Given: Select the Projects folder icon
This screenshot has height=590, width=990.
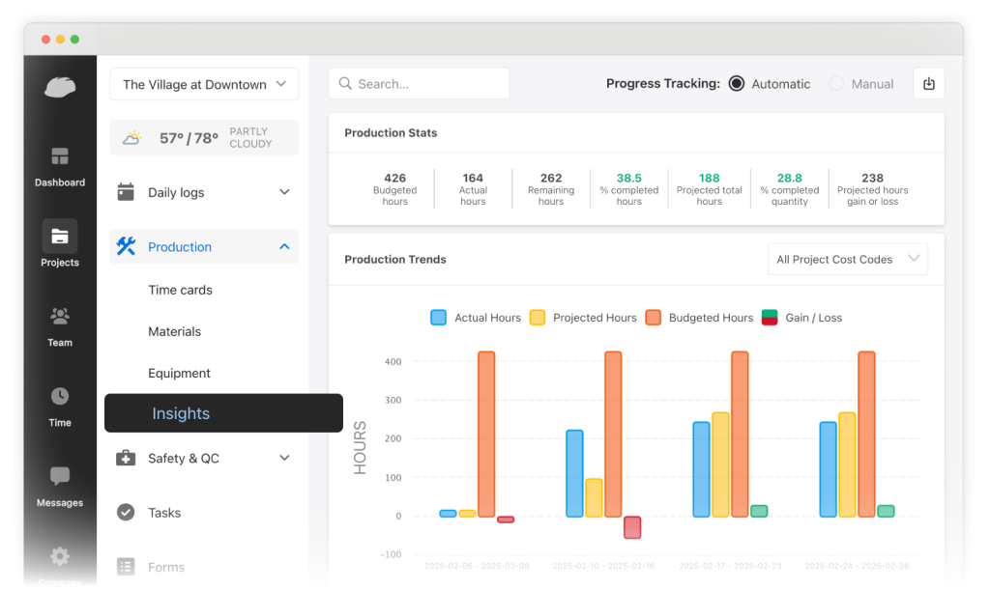Looking at the screenshot, I should point(60,236).
